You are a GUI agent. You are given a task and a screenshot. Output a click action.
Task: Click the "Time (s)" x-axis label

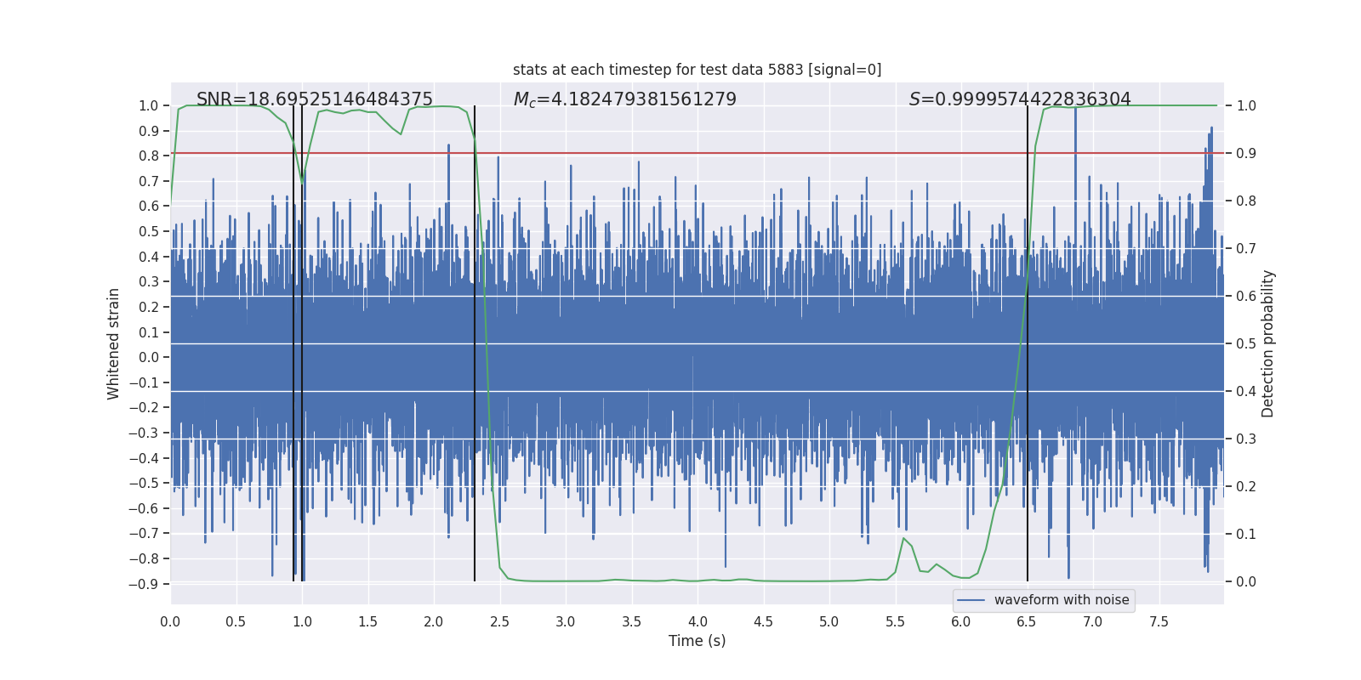coord(697,641)
